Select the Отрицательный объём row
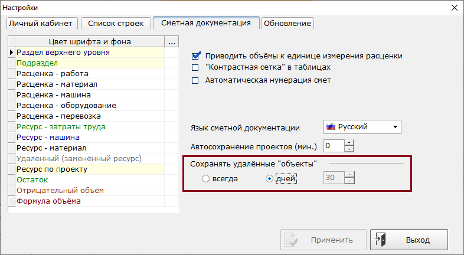The width and height of the screenshot is (464, 255). 89,191
